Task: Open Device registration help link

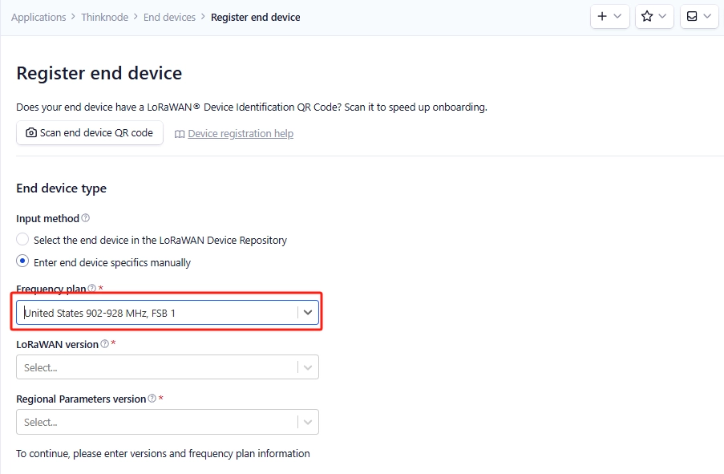Action: tap(241, 133)
